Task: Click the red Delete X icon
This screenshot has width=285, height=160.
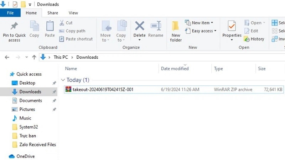Action: [139, 26]
